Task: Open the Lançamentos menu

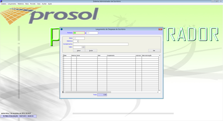Action: [x=12, y=4]
